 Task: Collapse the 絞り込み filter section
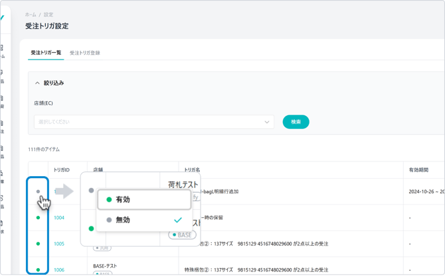click(x=38, y=83)
